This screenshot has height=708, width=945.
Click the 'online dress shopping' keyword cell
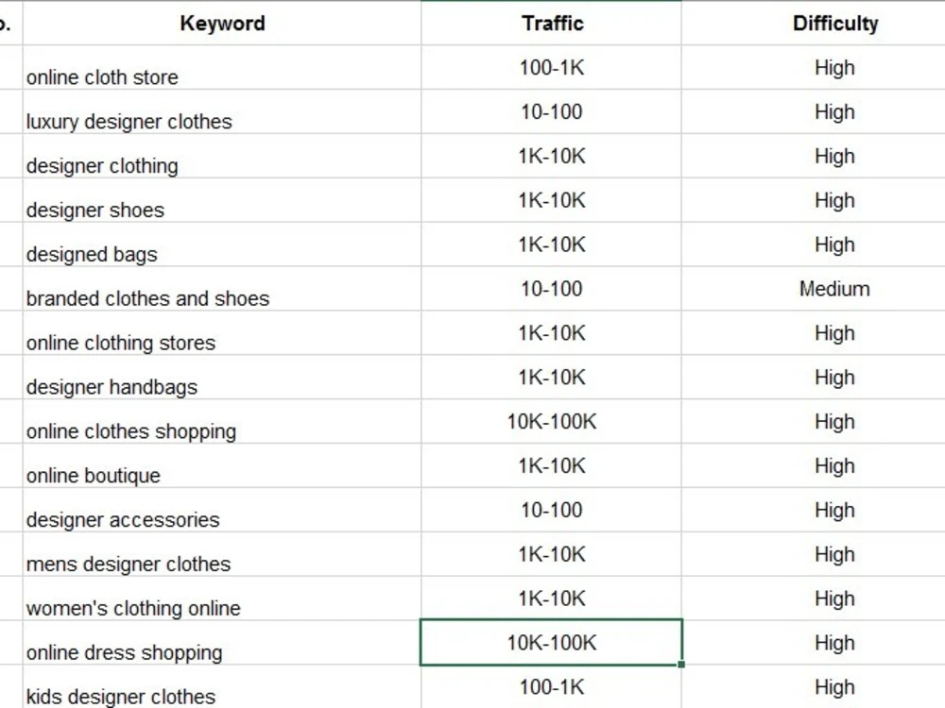pyautogui.click(x=222, y=643)
